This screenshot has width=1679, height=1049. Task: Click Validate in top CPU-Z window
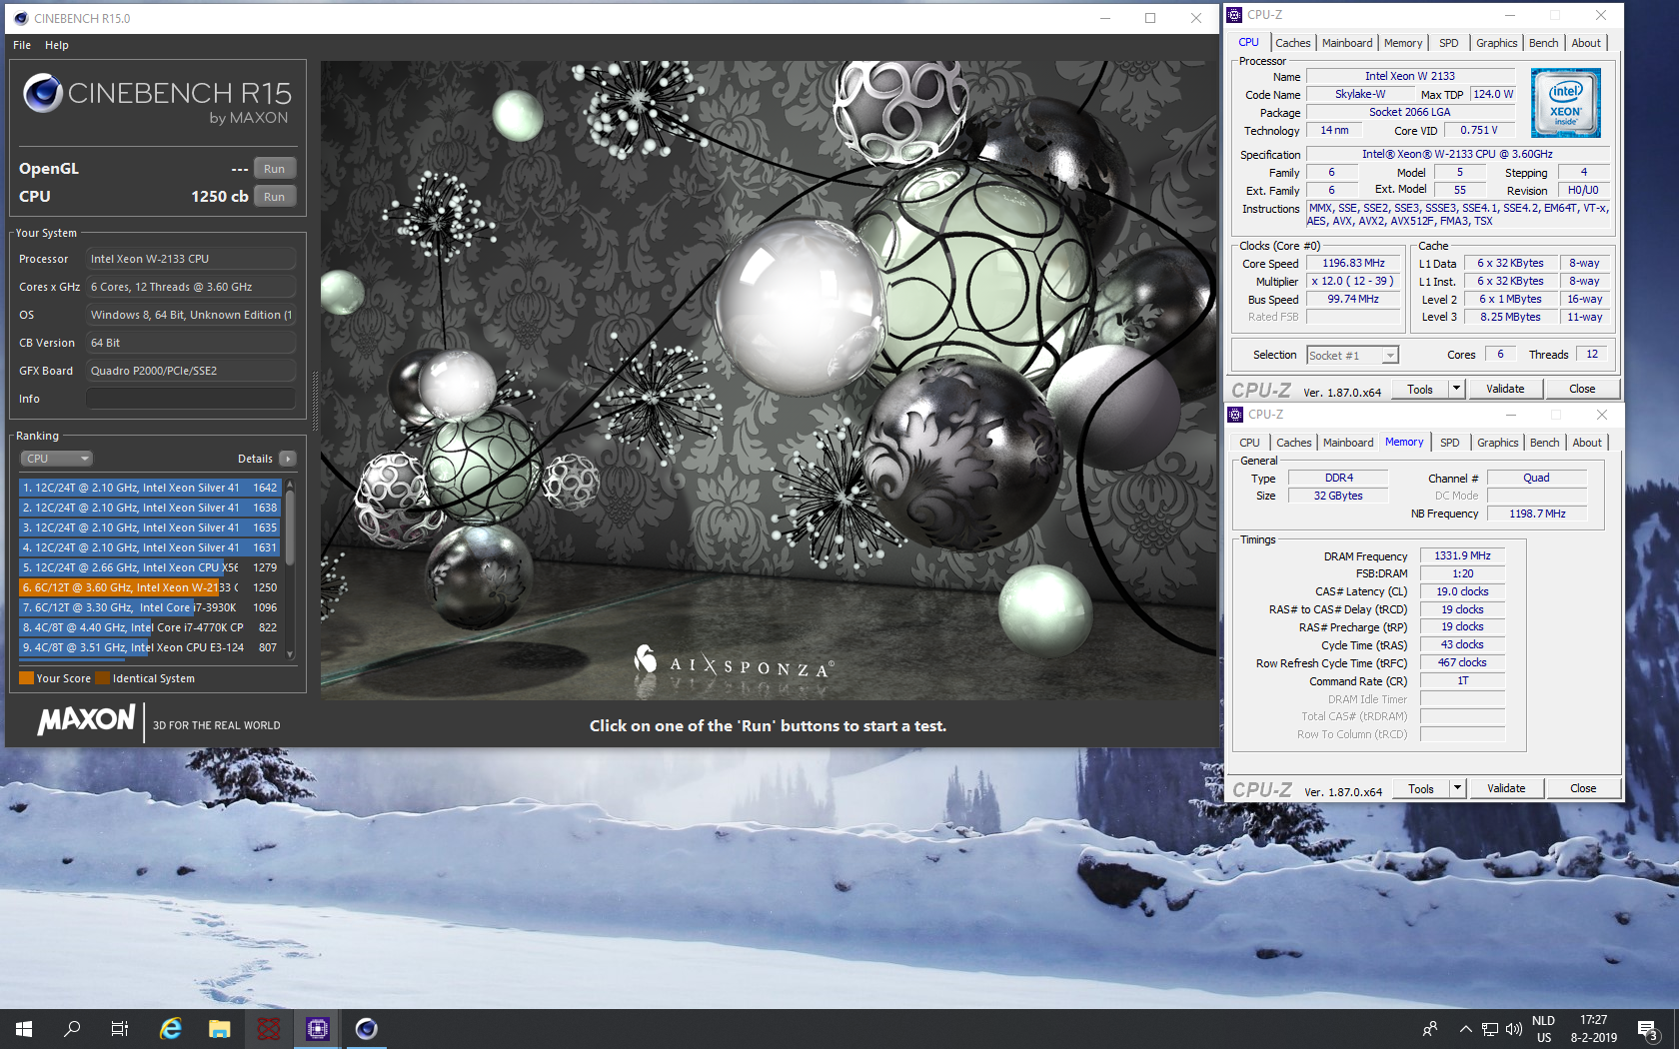click(x=1505, y=390)
